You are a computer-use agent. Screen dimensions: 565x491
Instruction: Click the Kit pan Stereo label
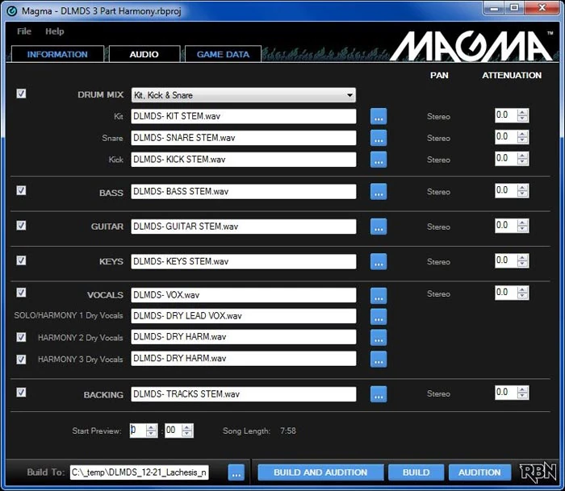(x=438, y=117)
